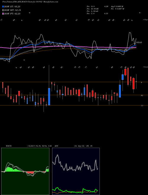Select the 'DOW ST: 83.25' legend text

click(12, 6)
